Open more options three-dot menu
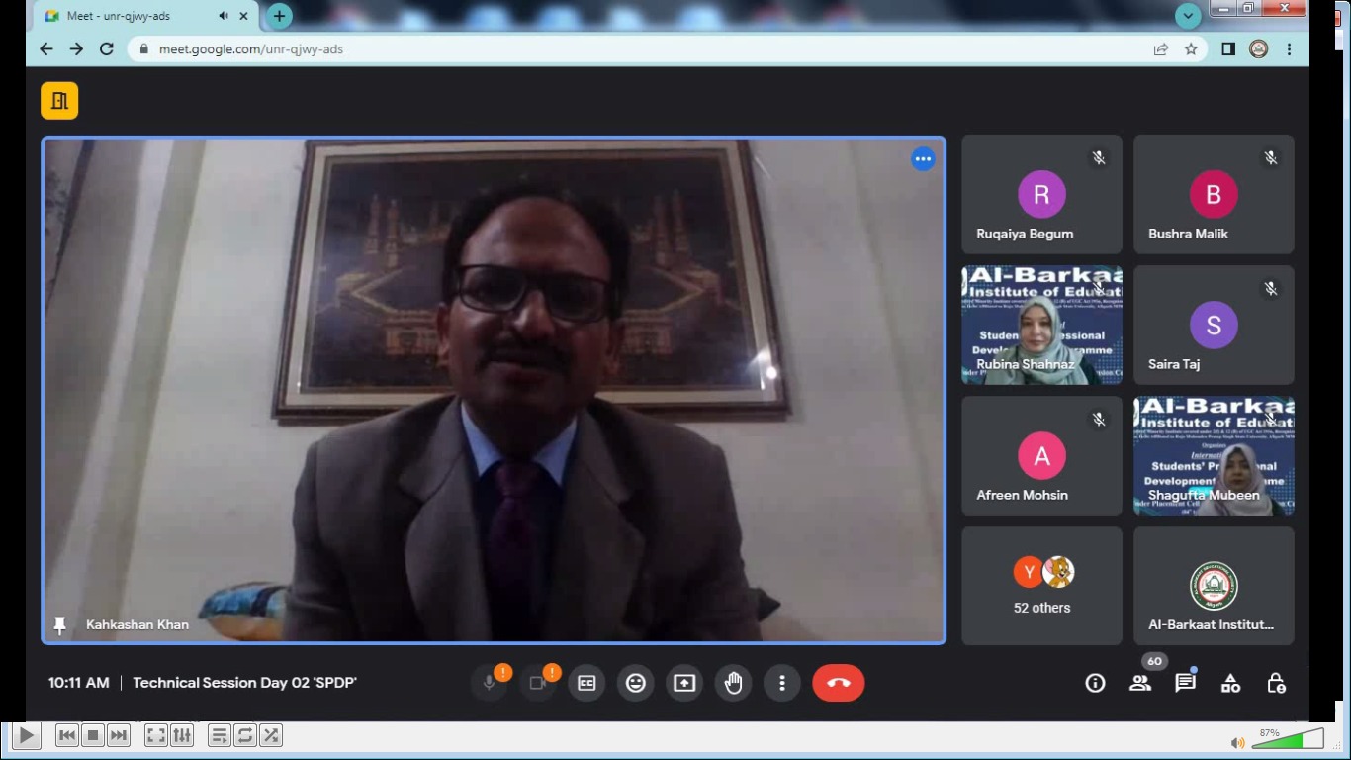The width and height of the screenshot is (1351, 760). [782, 683]
